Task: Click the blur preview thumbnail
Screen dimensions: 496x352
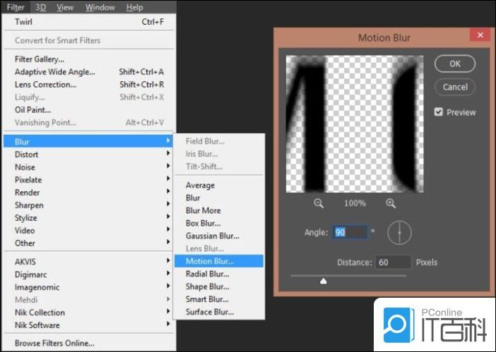Action: [354, 124]
